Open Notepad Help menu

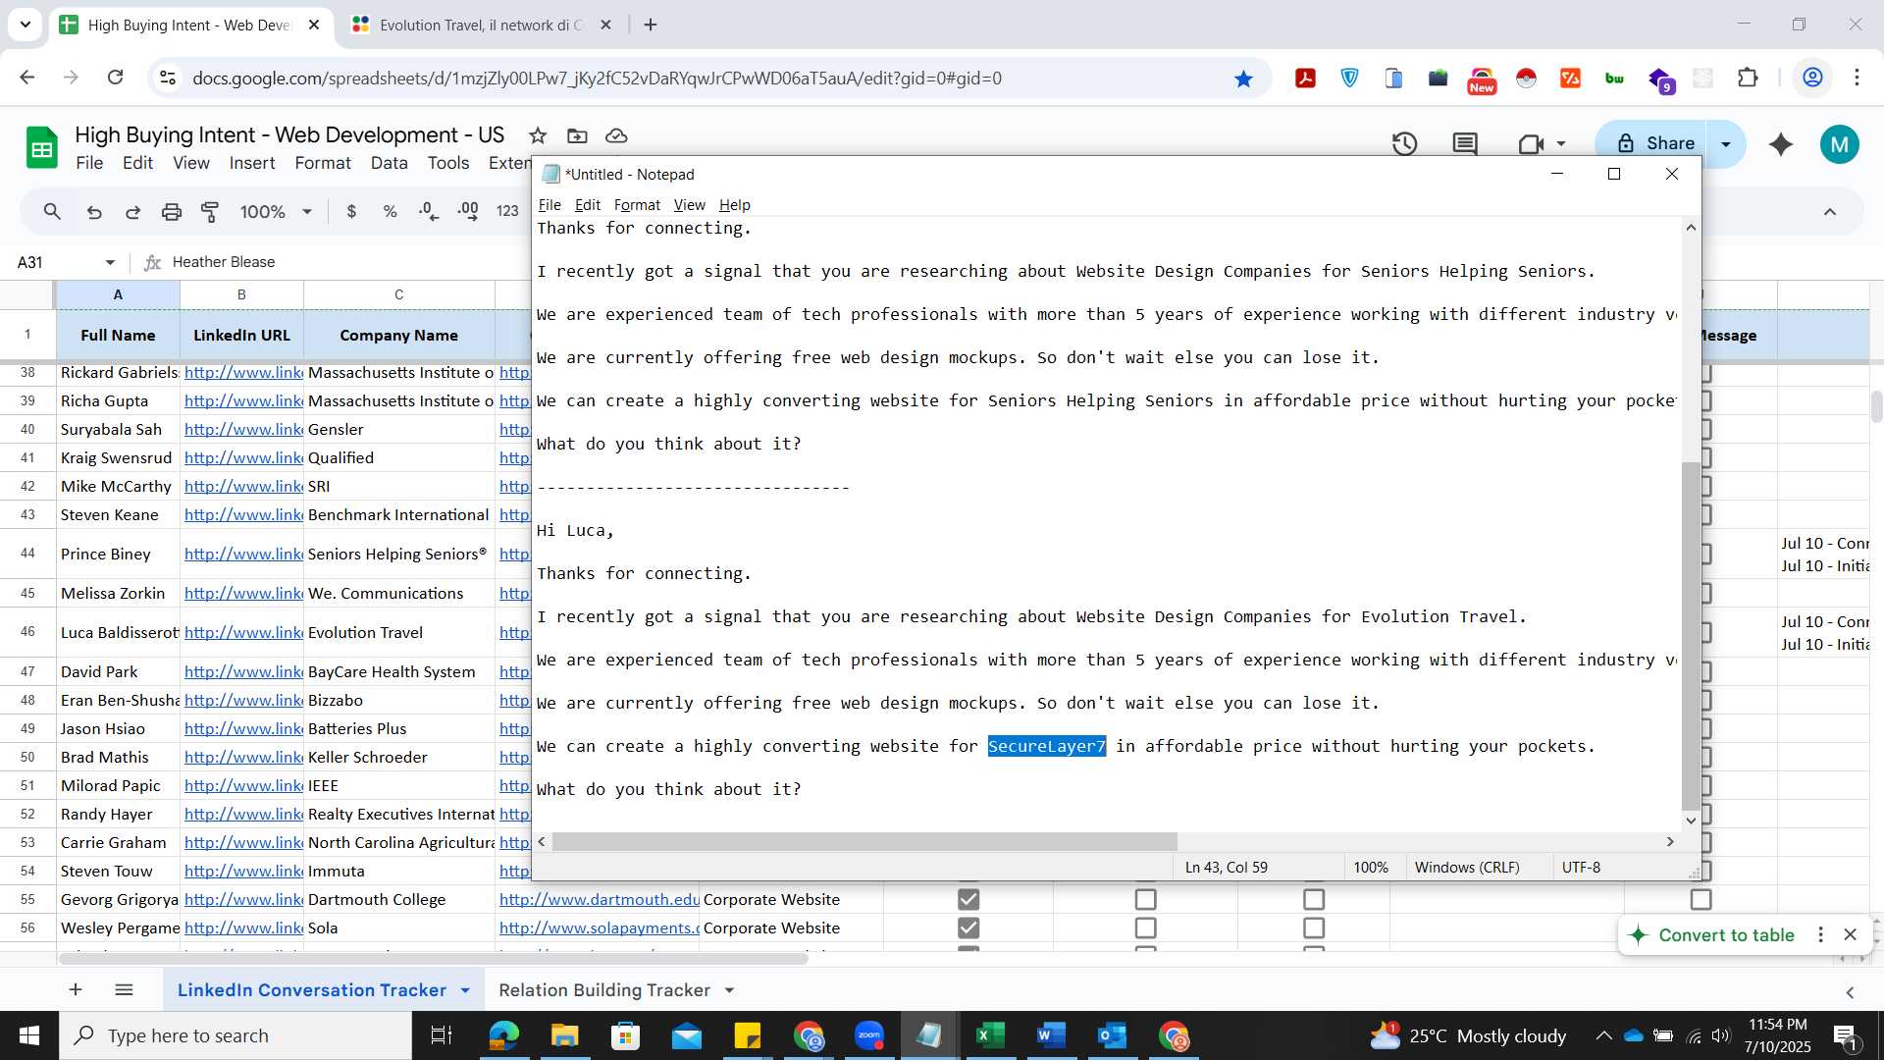pyautogui.click(x=734, y=205)
